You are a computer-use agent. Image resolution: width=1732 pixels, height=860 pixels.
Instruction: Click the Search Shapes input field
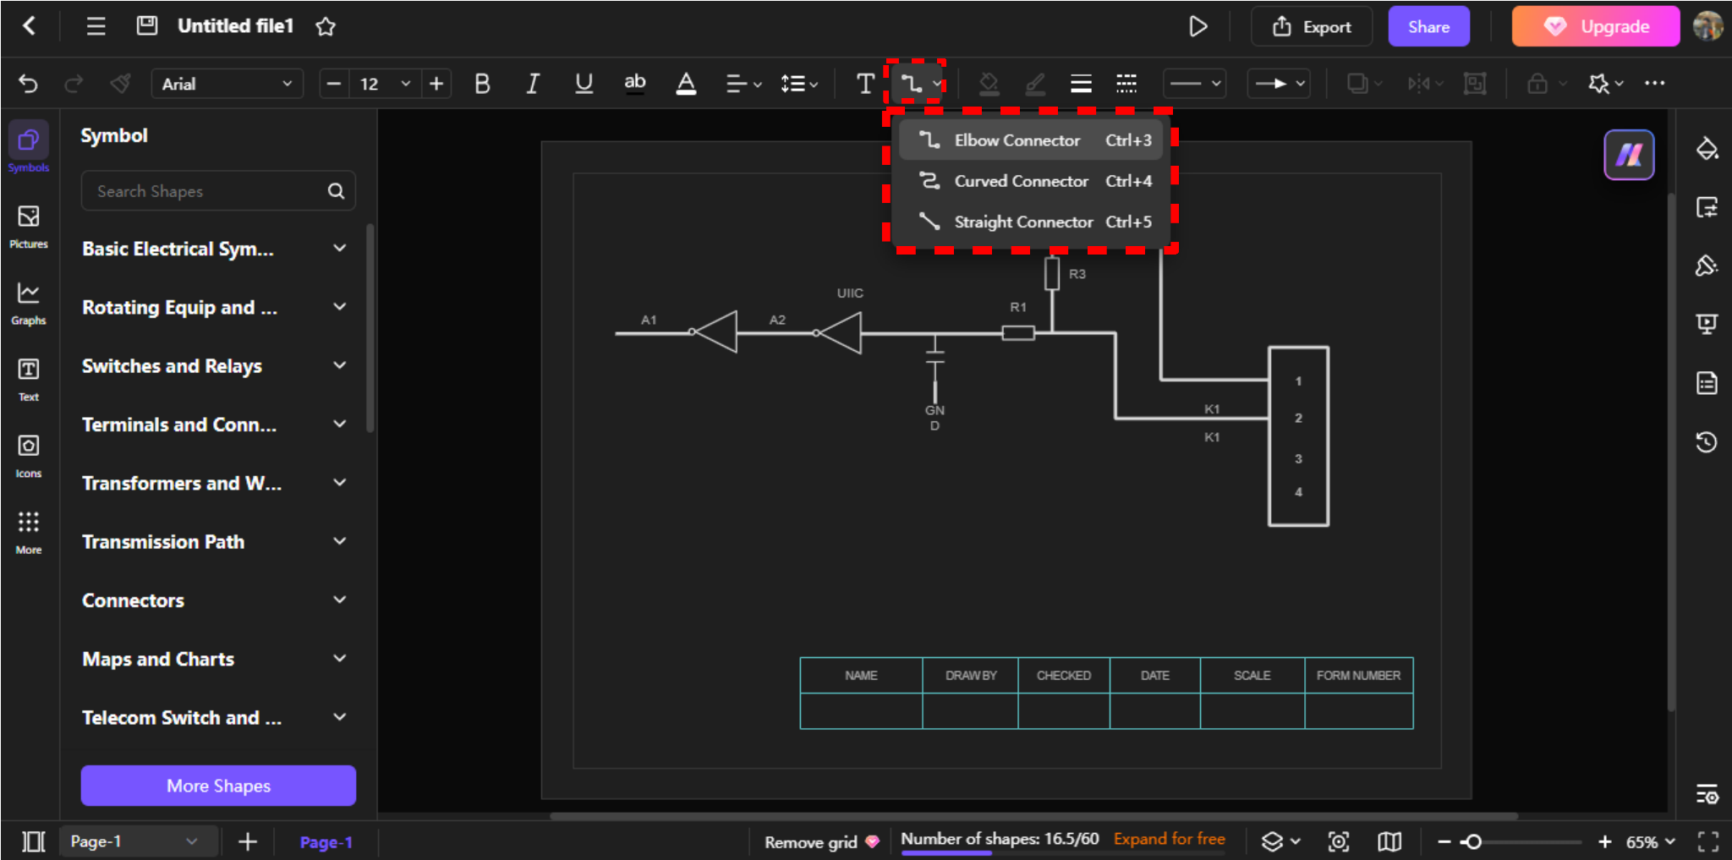(218, 191)
